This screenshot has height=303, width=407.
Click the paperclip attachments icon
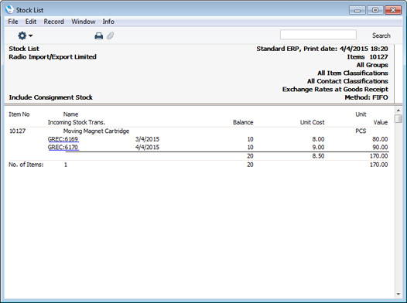tap(111, 36)
